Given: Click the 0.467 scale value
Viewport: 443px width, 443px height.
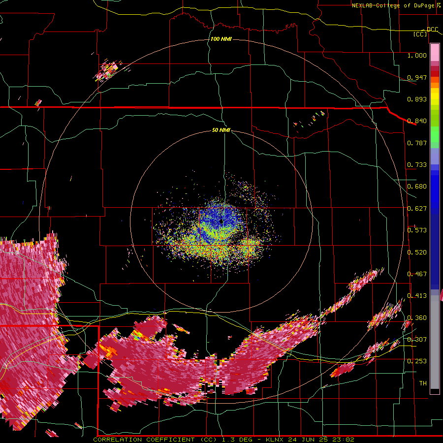Looking at the screenshot, I should 417,274.
